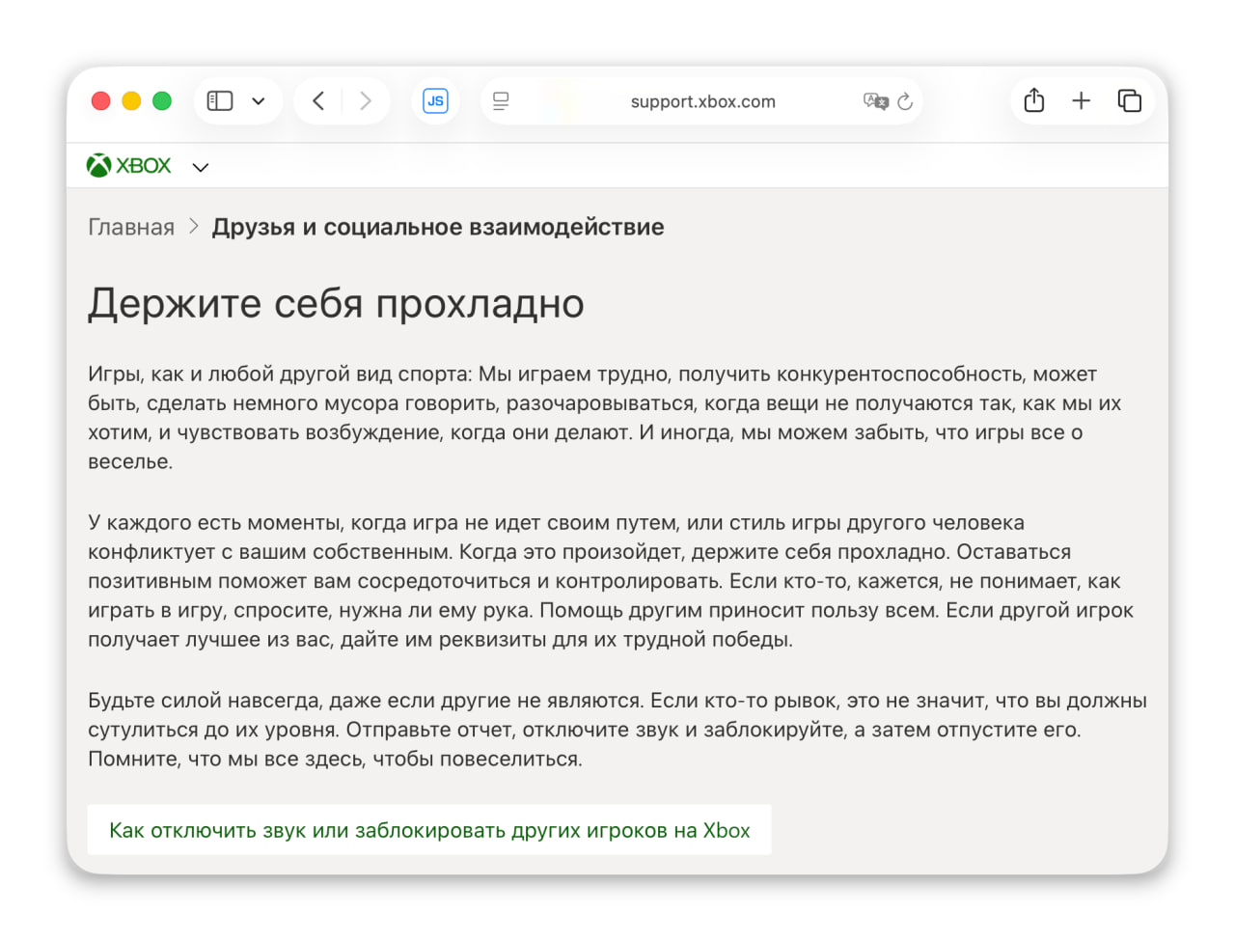
Task: Click the yellow minimize traffic light
Action: tap(131, 100)
